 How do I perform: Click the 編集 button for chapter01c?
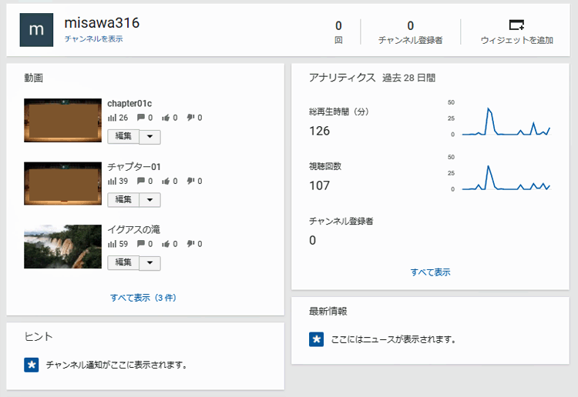point(123,136)
